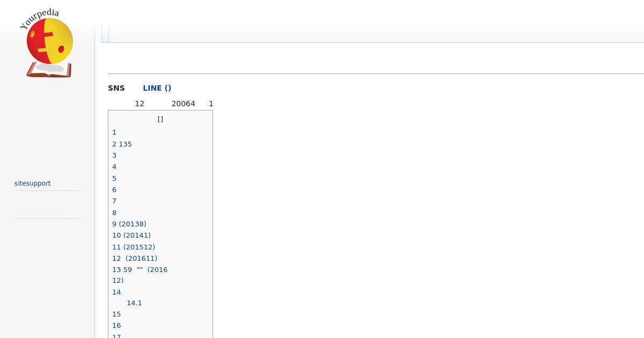Open contents entry 10 (20141)

click(131, 236)
